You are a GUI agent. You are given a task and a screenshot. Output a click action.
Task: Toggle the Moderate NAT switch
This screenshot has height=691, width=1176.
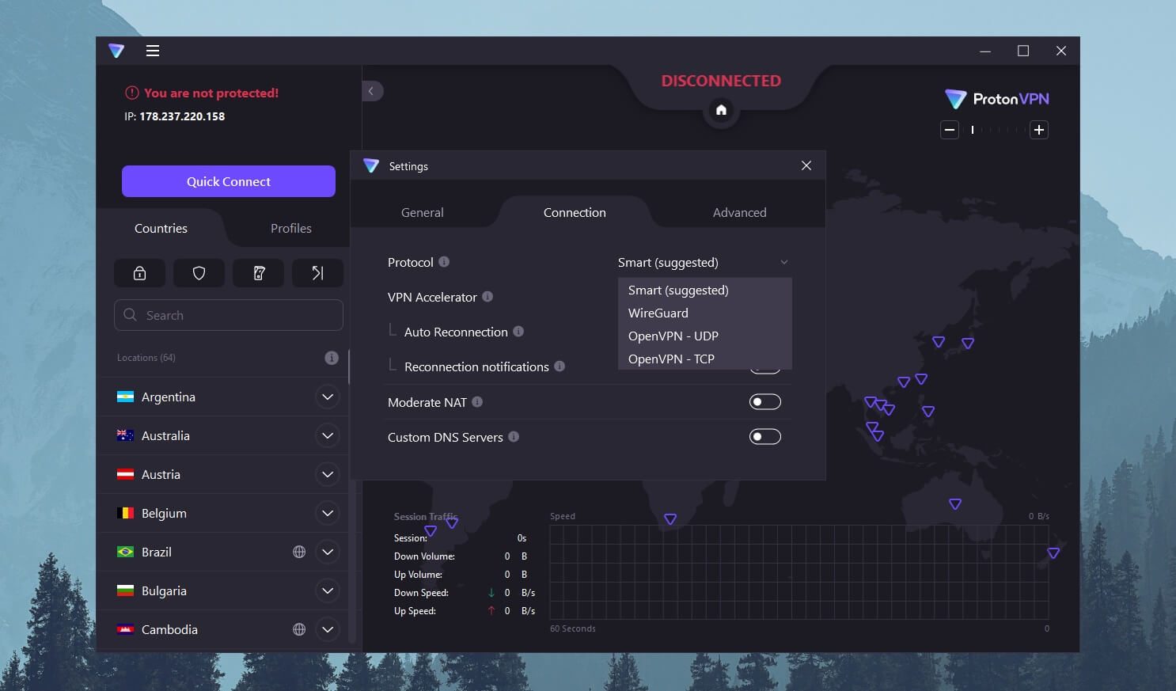coord(765,402)
